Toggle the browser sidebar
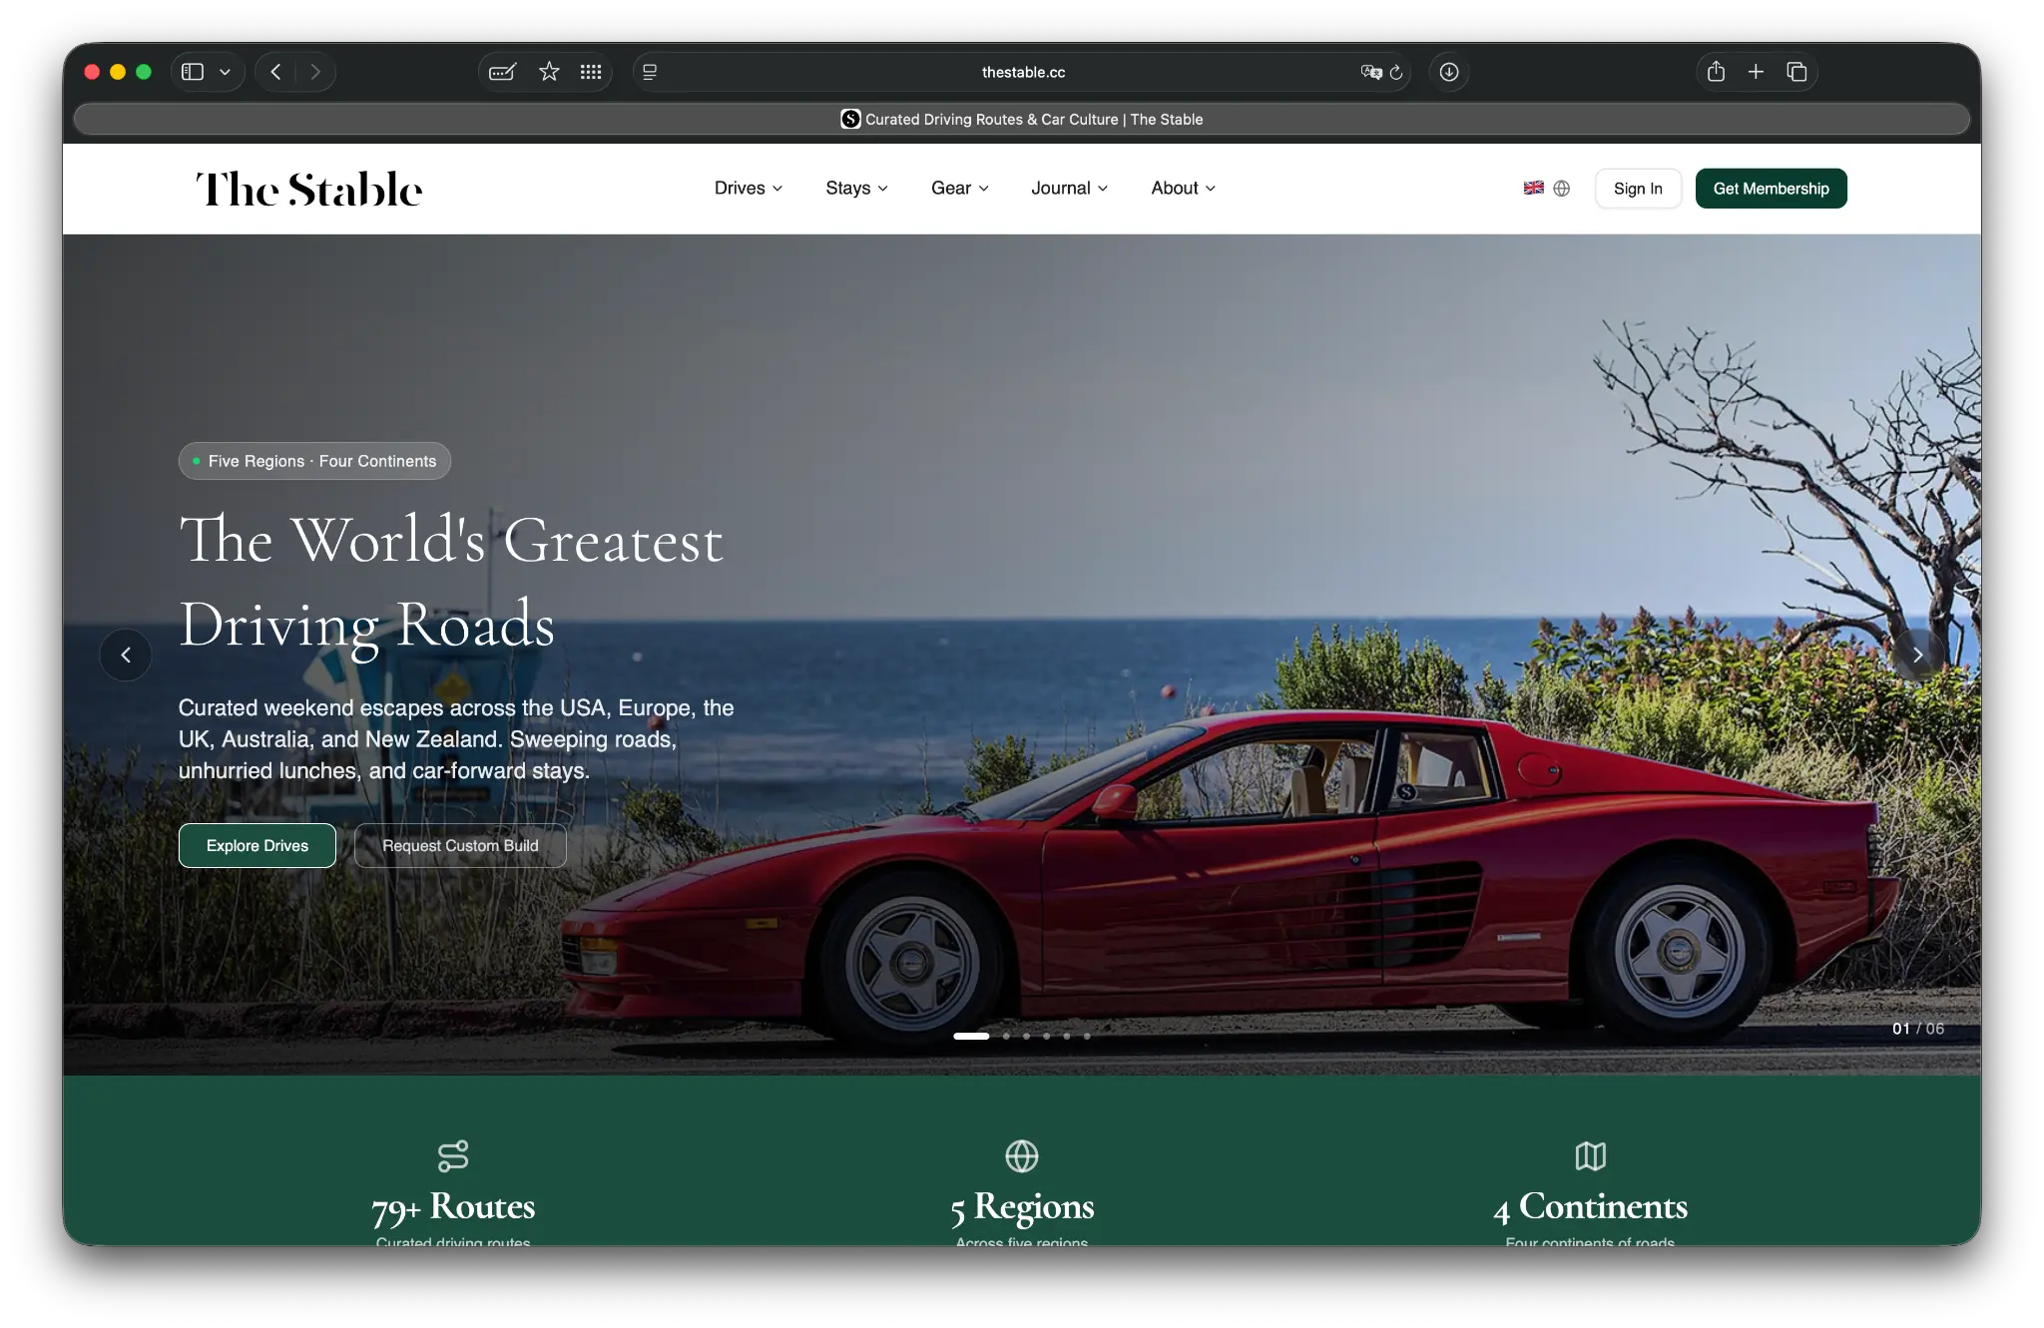 194,72
